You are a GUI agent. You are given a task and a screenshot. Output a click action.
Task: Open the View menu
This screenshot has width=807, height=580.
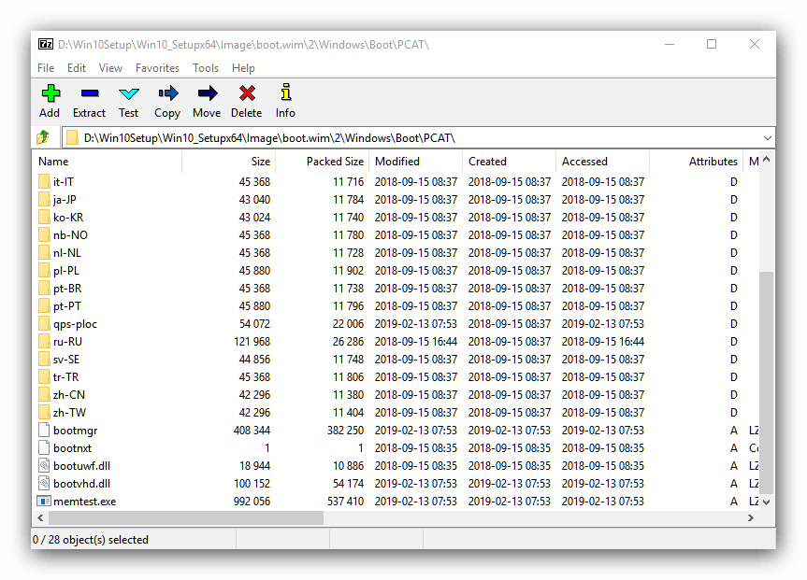coord(110,68)
